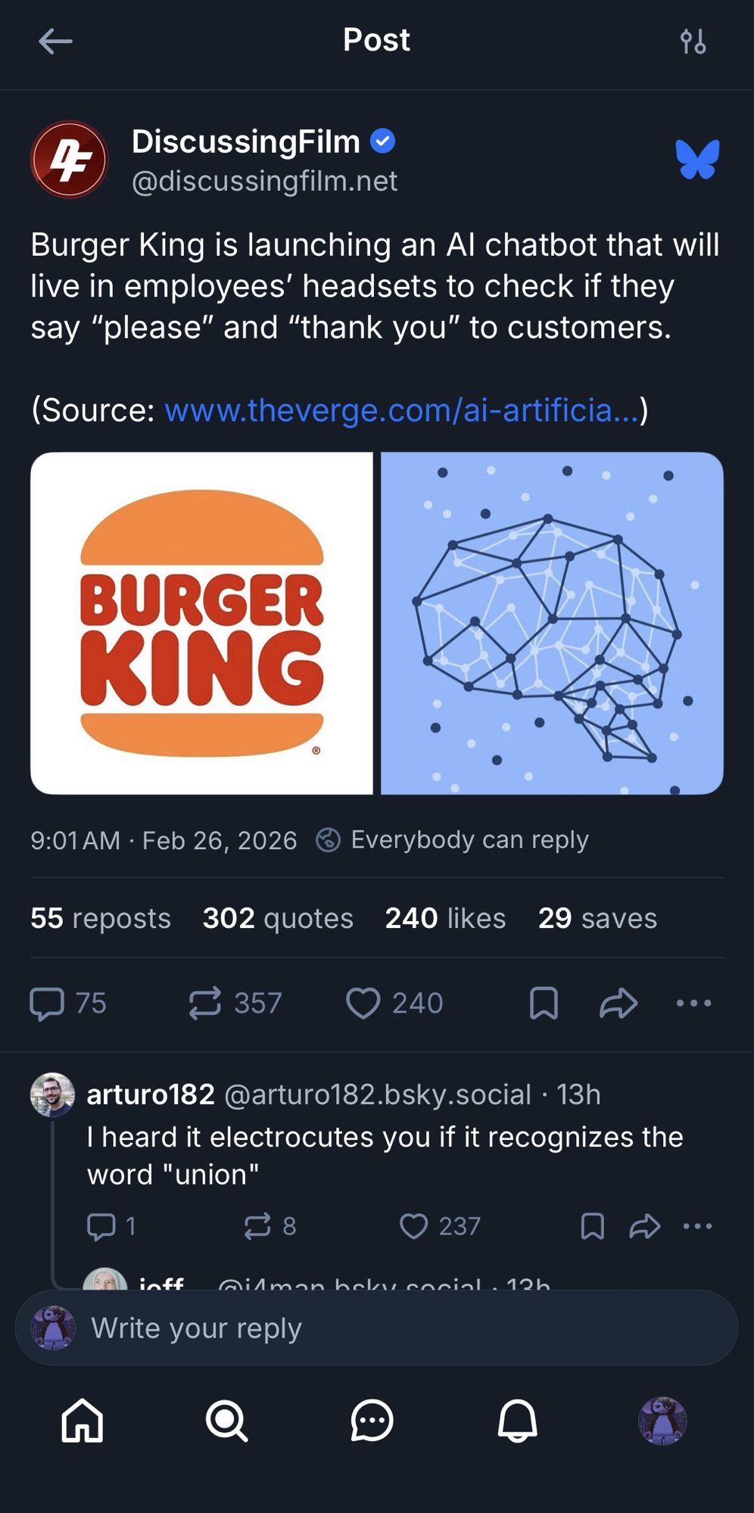Open more options for main post
The width and height of the screenshot is (754, 1513).
693,1004
